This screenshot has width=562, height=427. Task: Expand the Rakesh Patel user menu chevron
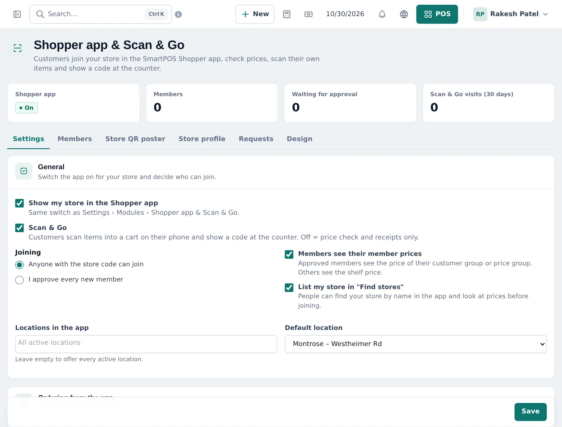pyautogui.click(x=546, y=14)
